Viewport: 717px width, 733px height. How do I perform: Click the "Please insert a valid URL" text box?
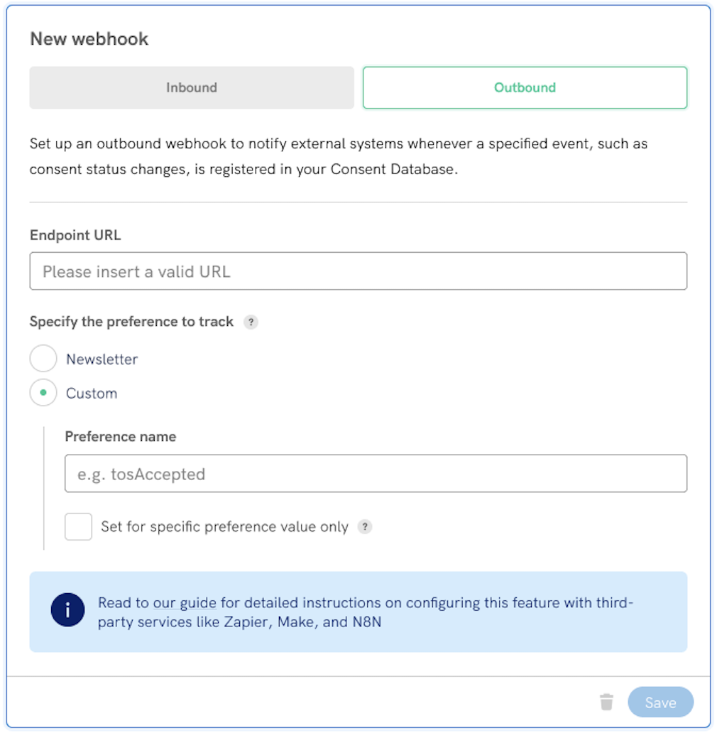(x=358, y=271)
